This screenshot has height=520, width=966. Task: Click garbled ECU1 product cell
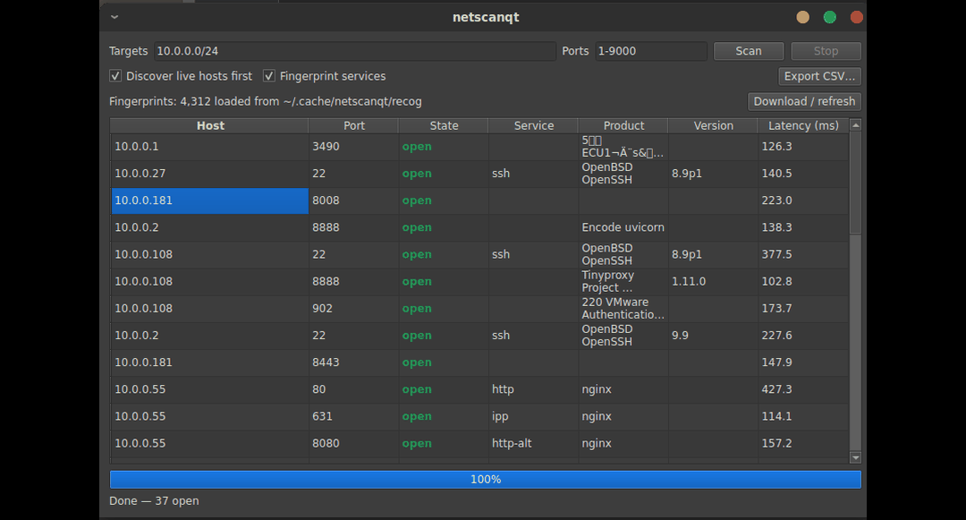(x=623, y=147)
